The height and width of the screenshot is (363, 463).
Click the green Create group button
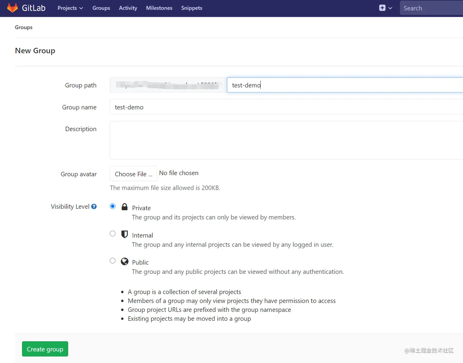tap(45, 349)
